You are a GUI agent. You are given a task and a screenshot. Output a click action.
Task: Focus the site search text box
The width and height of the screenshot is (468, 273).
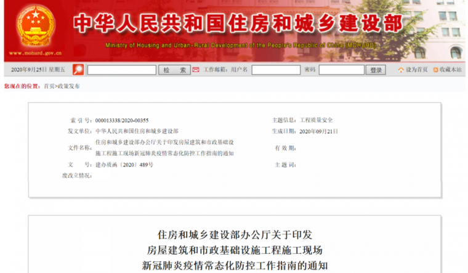(121, 70)
